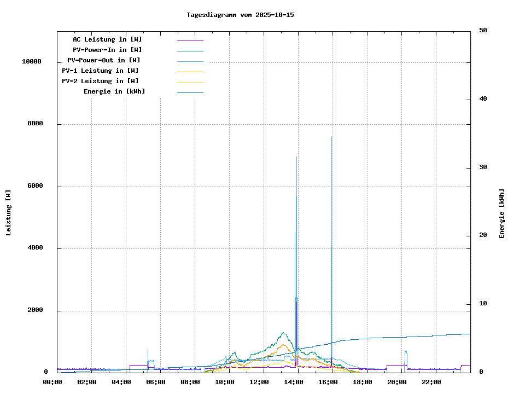Click the Leistung [W] left axis title

(x=8, y=213)
